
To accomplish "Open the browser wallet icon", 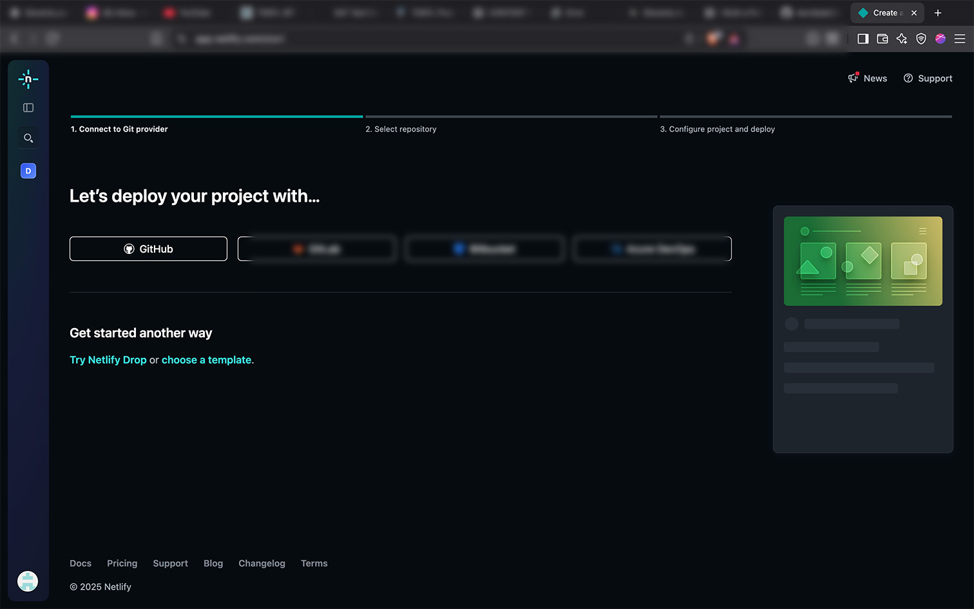I will point(883,39).
